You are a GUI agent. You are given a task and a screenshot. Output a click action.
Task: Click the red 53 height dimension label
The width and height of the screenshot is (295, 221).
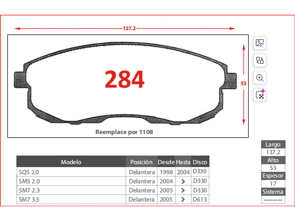click(x=243, y=83)
